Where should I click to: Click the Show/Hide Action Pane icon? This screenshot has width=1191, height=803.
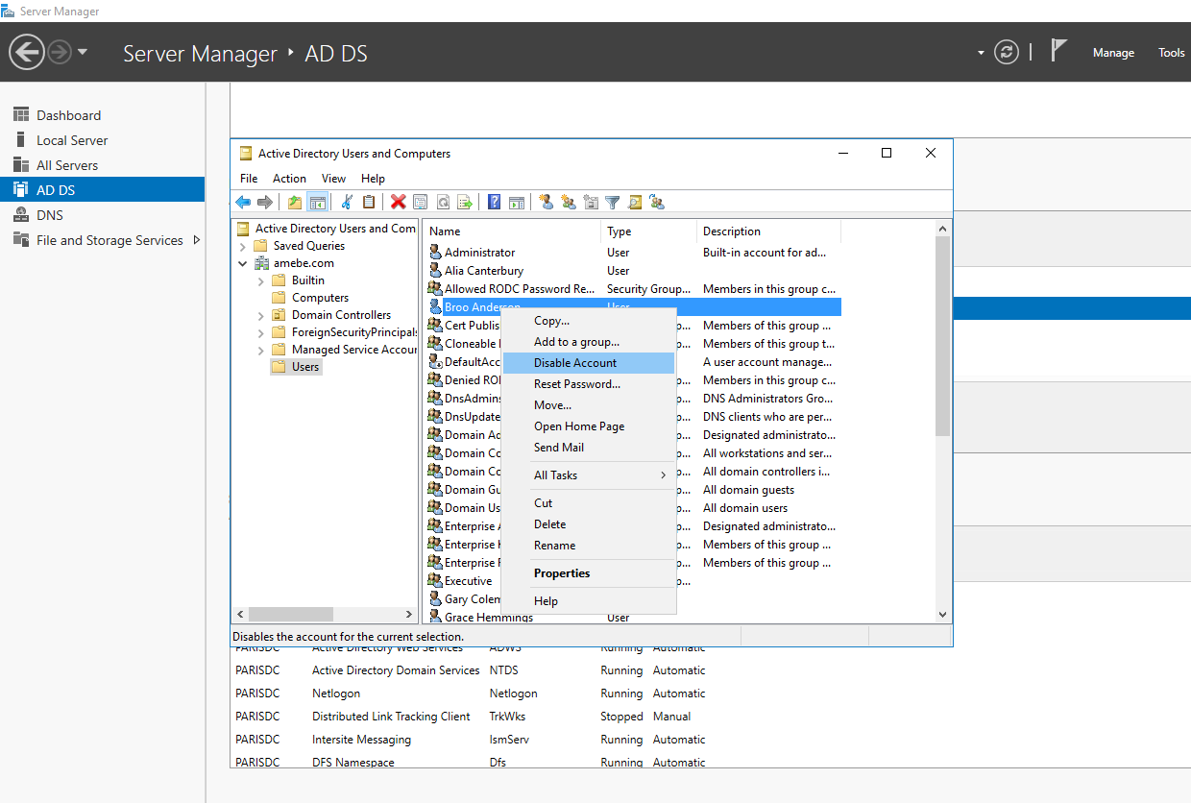[x=517, y=202]
